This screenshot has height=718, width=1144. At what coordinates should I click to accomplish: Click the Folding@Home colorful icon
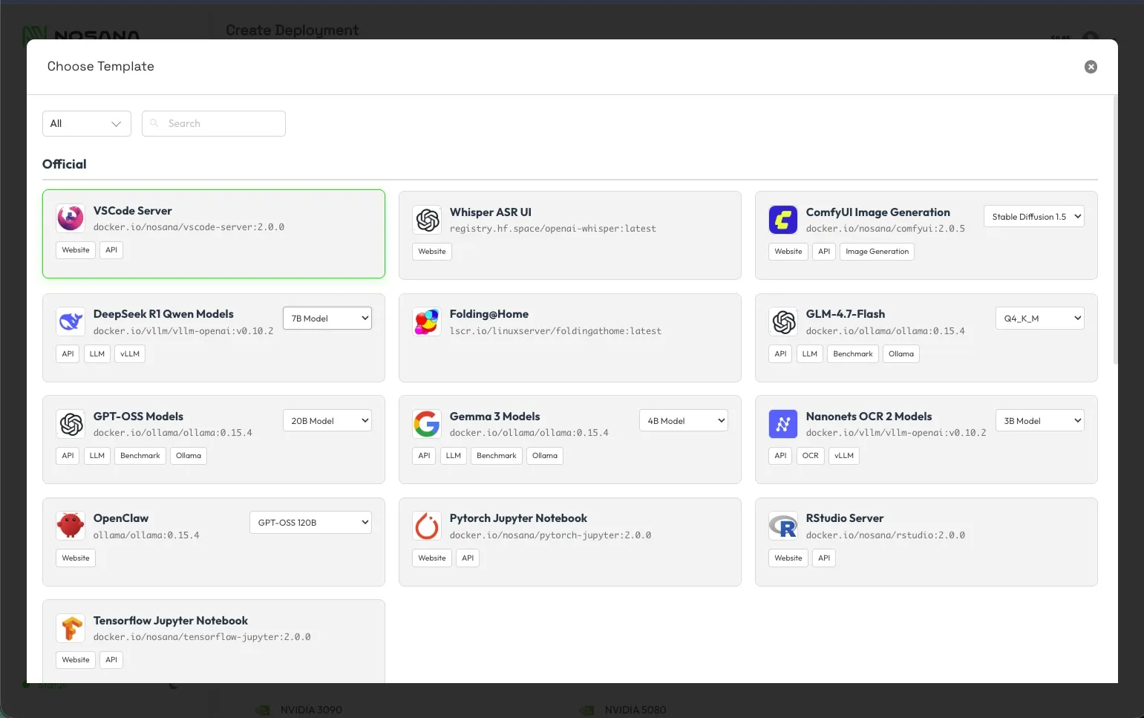click(x=427, y=322)
